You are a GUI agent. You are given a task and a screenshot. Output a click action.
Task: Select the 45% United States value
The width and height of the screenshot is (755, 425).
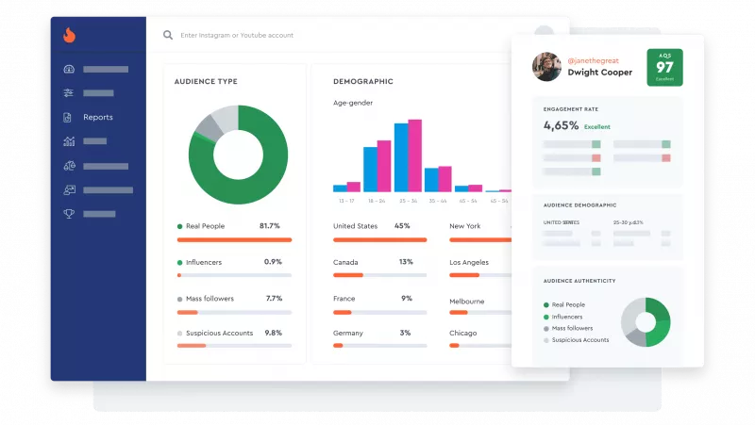(x=402, y=225)
